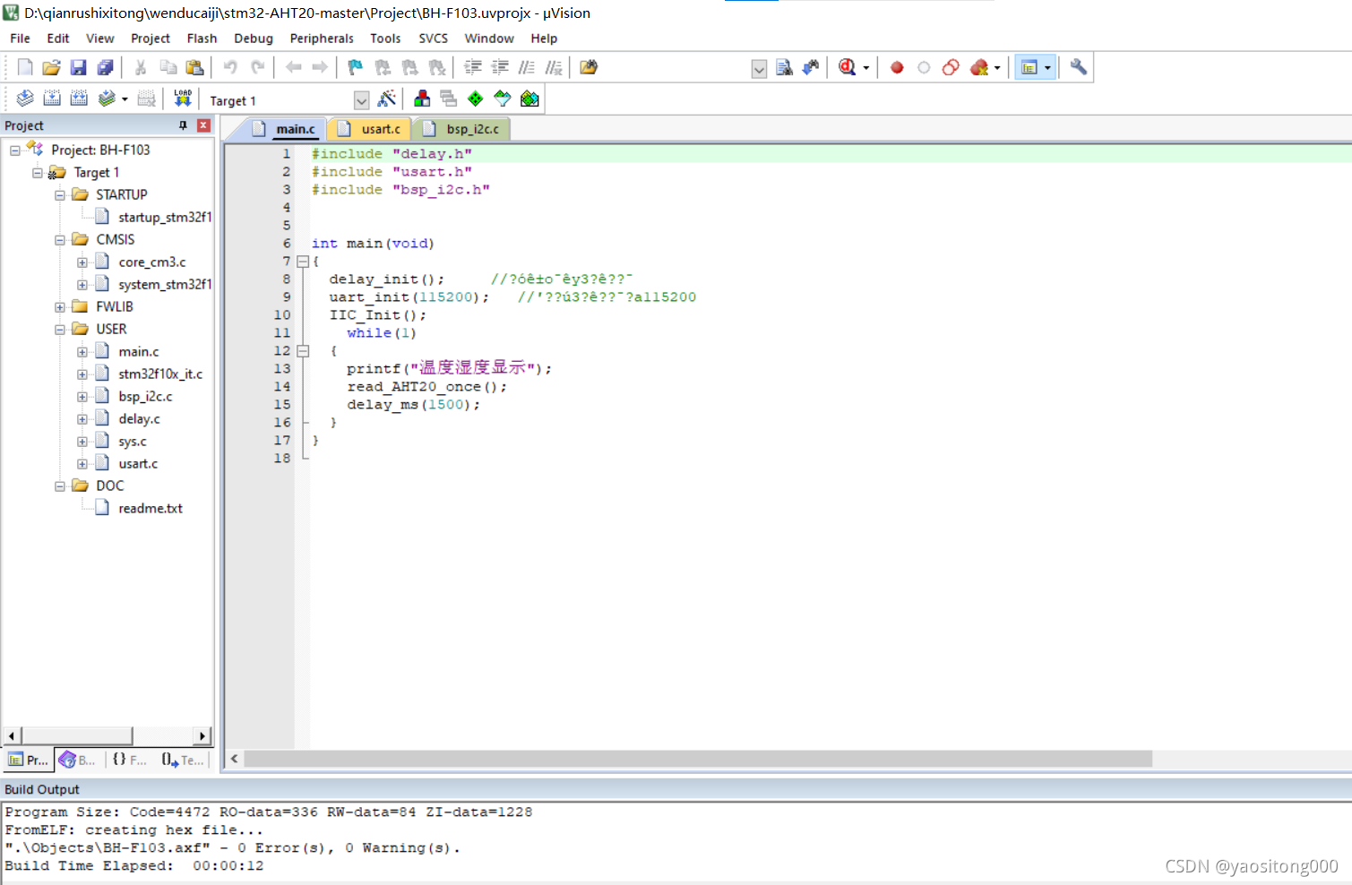Click the indent selected text icon
The image size is (1352, 885).
[473, 67]
